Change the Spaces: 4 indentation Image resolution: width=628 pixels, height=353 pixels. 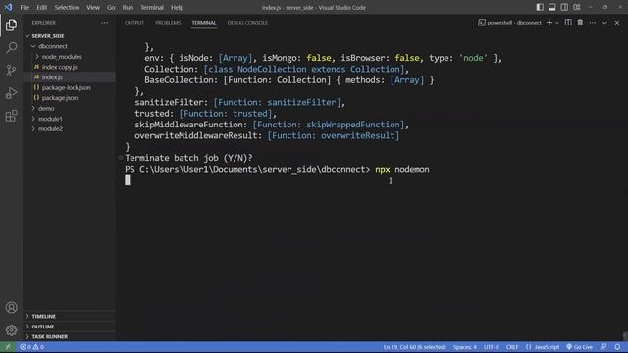coord(464,347)
